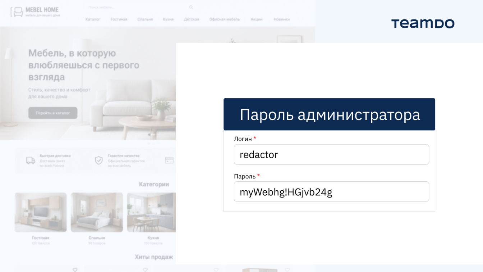Screen dimensions: 483x272
Task: Click the delivery truck icon near Быстрая доставка
Action: tap(31, 160)
